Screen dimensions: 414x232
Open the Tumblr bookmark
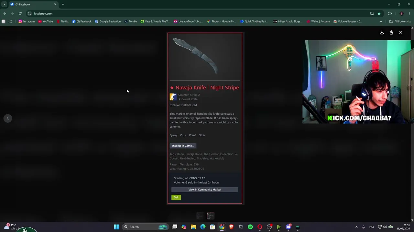(131, 22)
